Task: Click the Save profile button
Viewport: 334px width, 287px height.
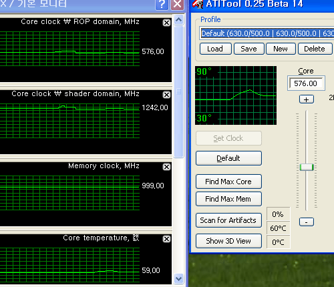Action: [249, 49]
